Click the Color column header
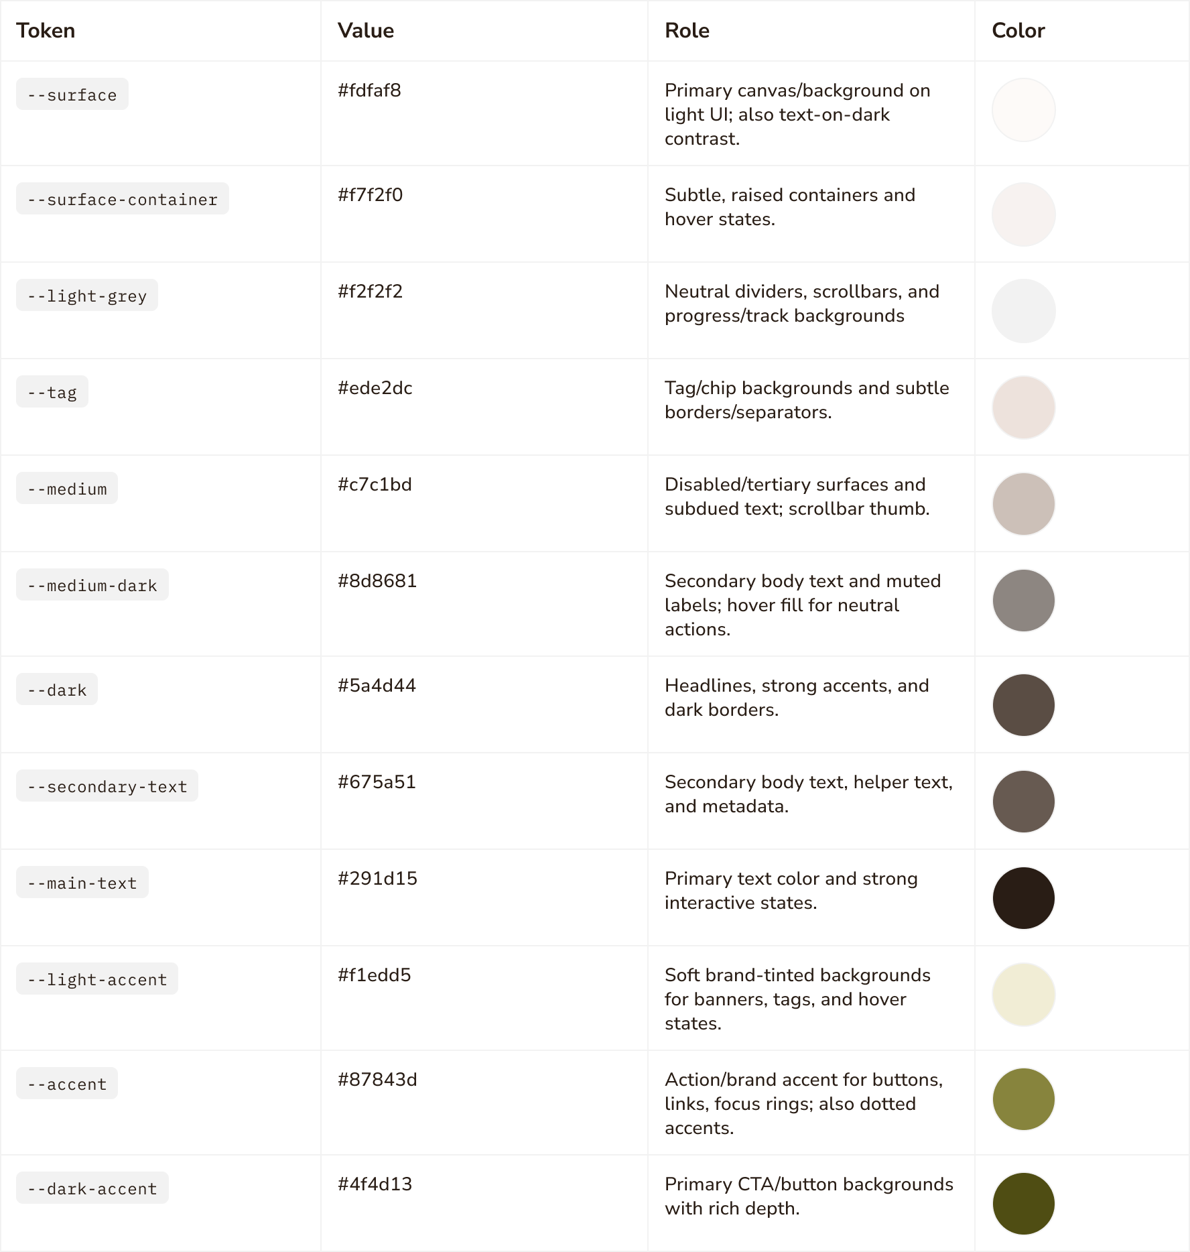Screen dimensions: 1190x1252 coord(1018,31)
